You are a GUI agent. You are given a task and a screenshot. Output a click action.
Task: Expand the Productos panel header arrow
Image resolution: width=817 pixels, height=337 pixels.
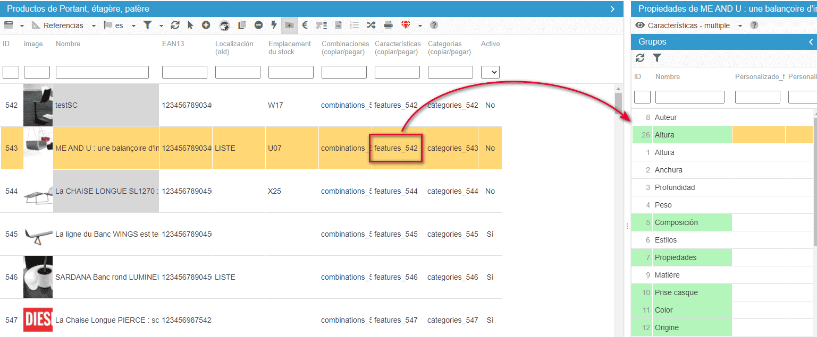pyautogui.click(x=612, y=9)
